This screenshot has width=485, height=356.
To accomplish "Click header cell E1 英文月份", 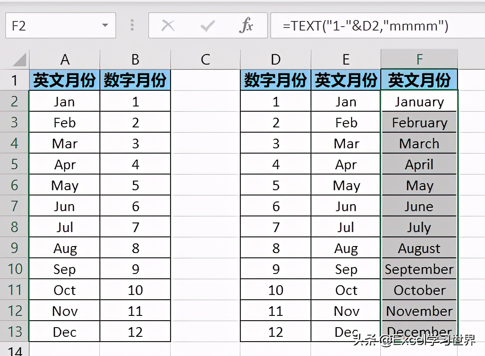I will click(x=346, y=80).
